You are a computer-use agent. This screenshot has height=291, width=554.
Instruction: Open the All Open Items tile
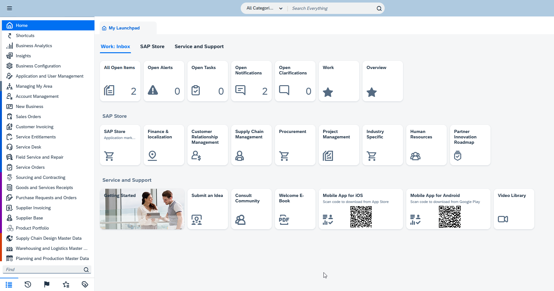tap(120, 81)
